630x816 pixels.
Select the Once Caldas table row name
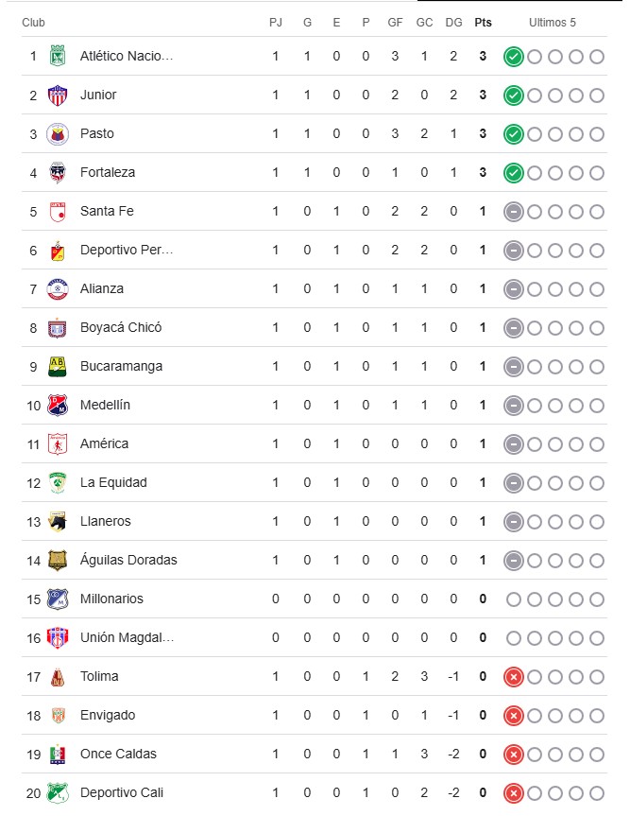pos(118,754)
